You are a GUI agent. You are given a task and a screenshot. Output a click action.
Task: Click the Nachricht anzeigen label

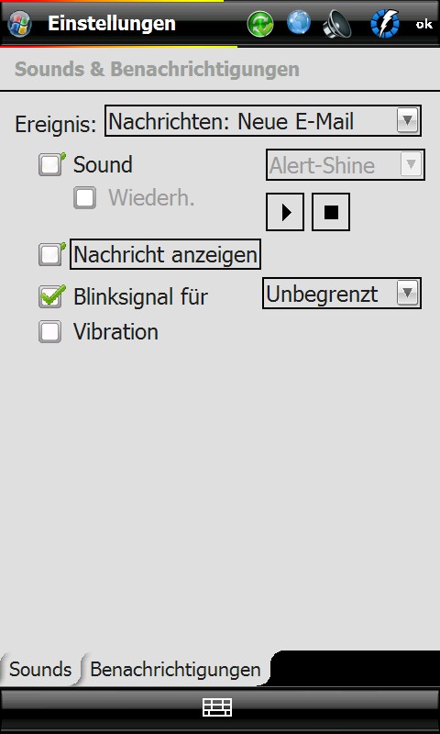pyautogui.click(x=165, y=255)
